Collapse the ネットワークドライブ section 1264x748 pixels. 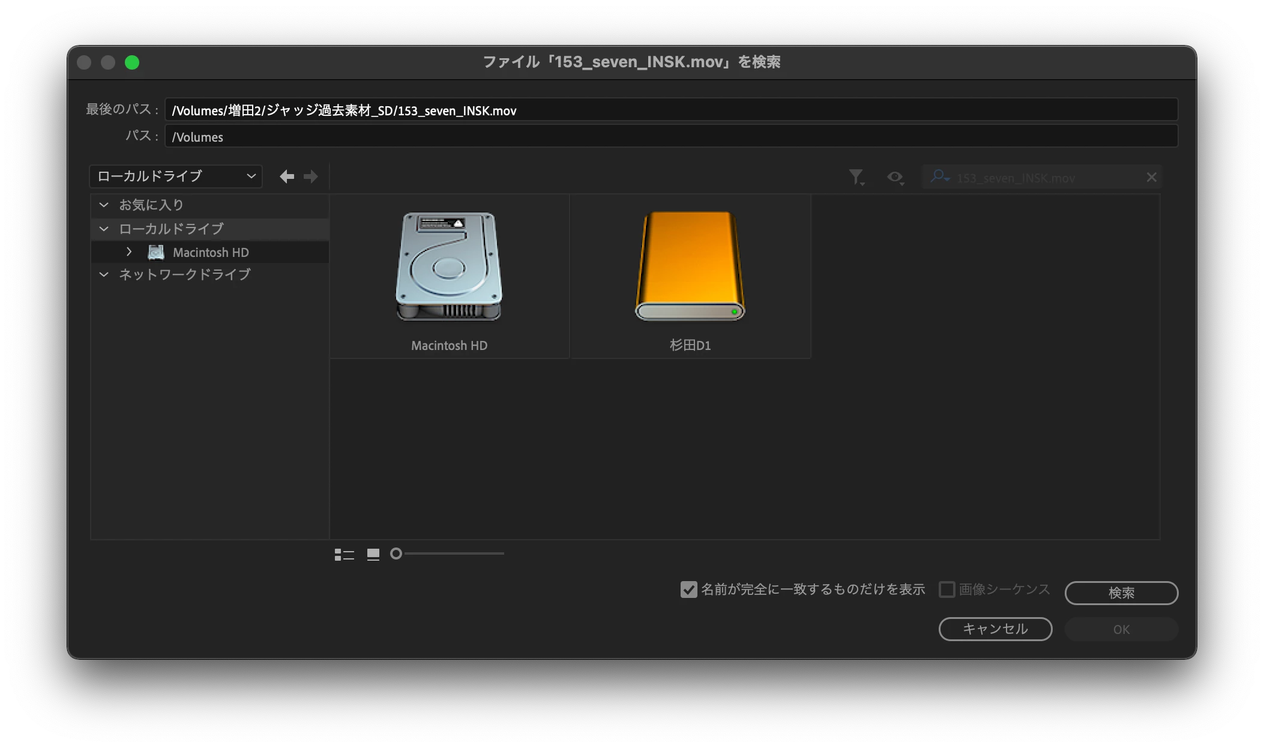[x=104, y=274]
